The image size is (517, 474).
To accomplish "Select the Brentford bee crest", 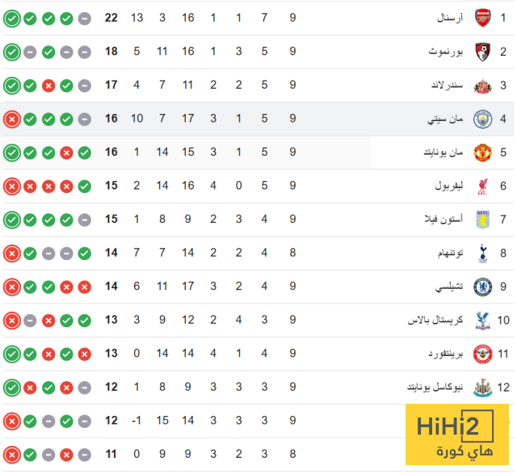I will tap(482, 354).
